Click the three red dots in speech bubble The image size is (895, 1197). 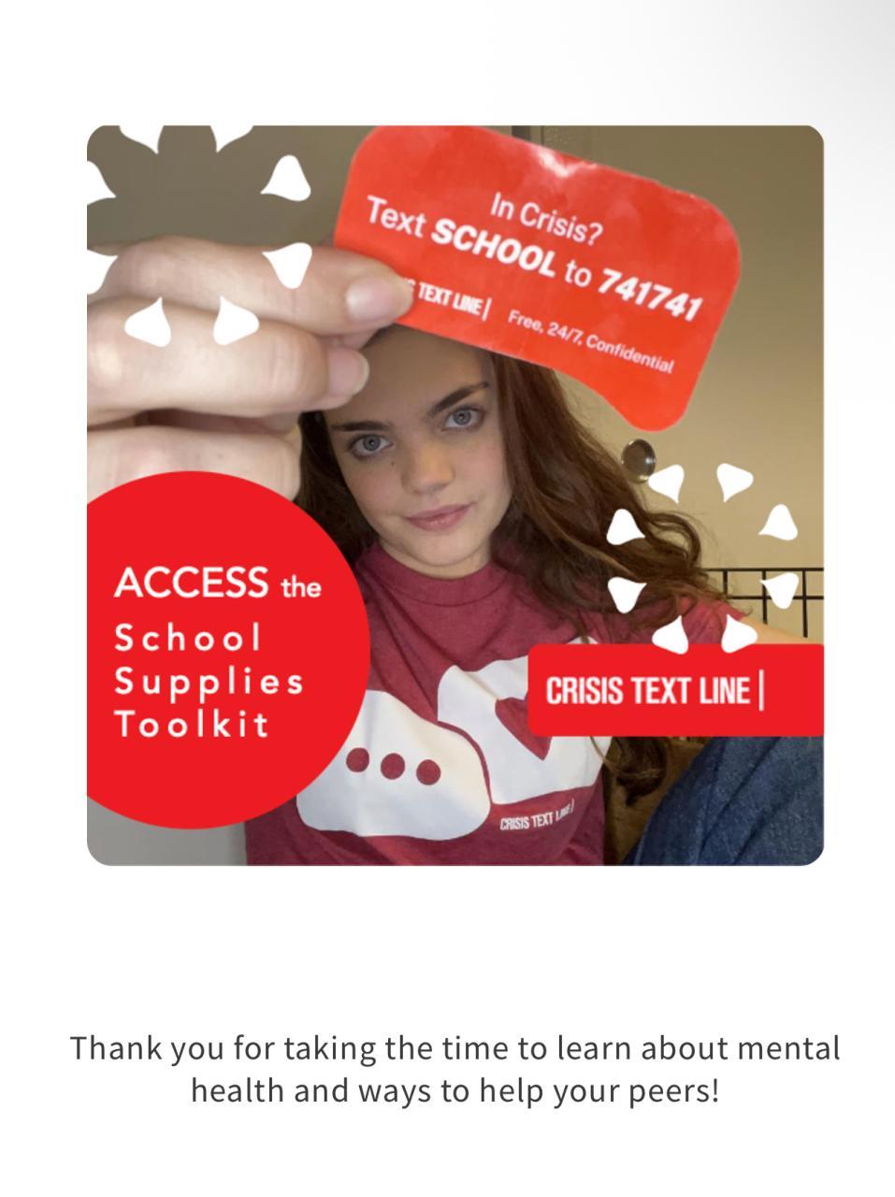pos(392,766)
